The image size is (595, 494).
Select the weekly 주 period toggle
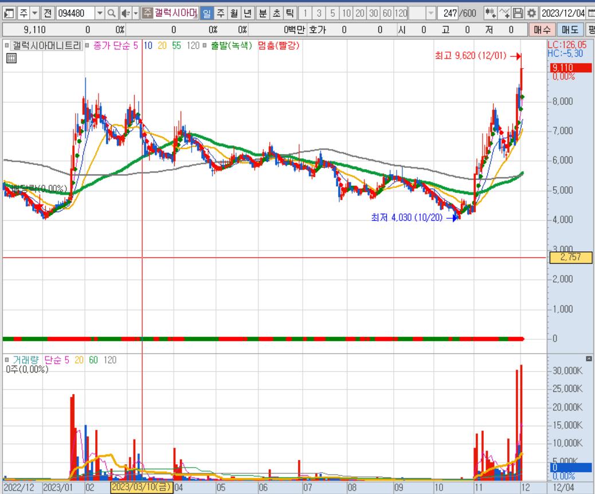click(x=220, y=13)
